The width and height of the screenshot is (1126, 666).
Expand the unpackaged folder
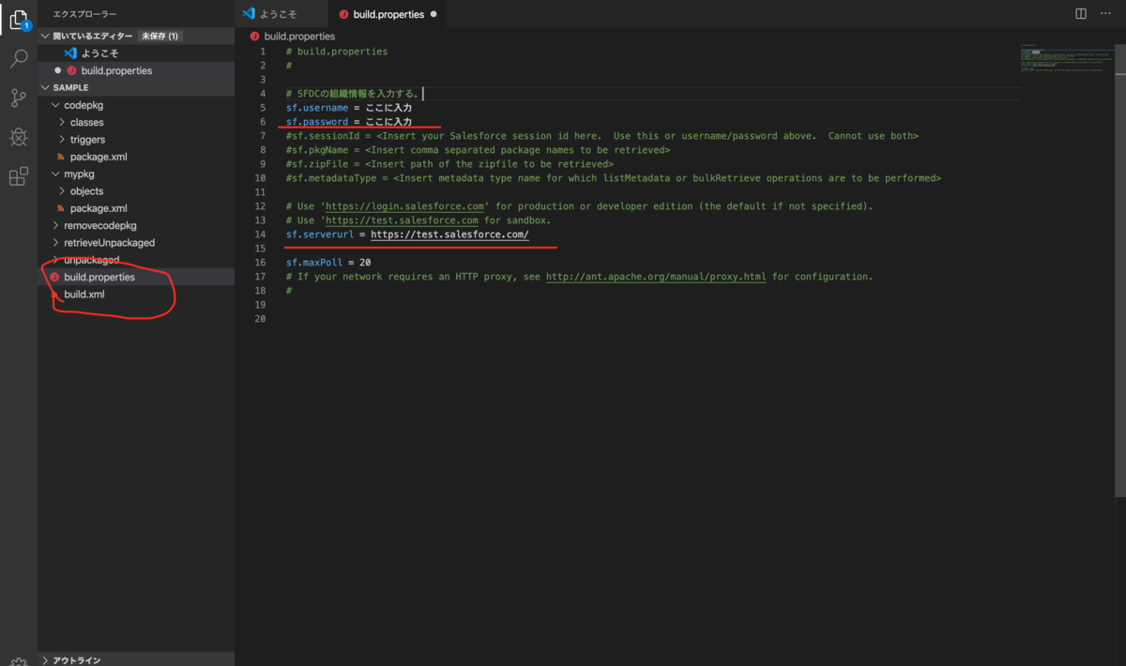click(x=54, y=260)
